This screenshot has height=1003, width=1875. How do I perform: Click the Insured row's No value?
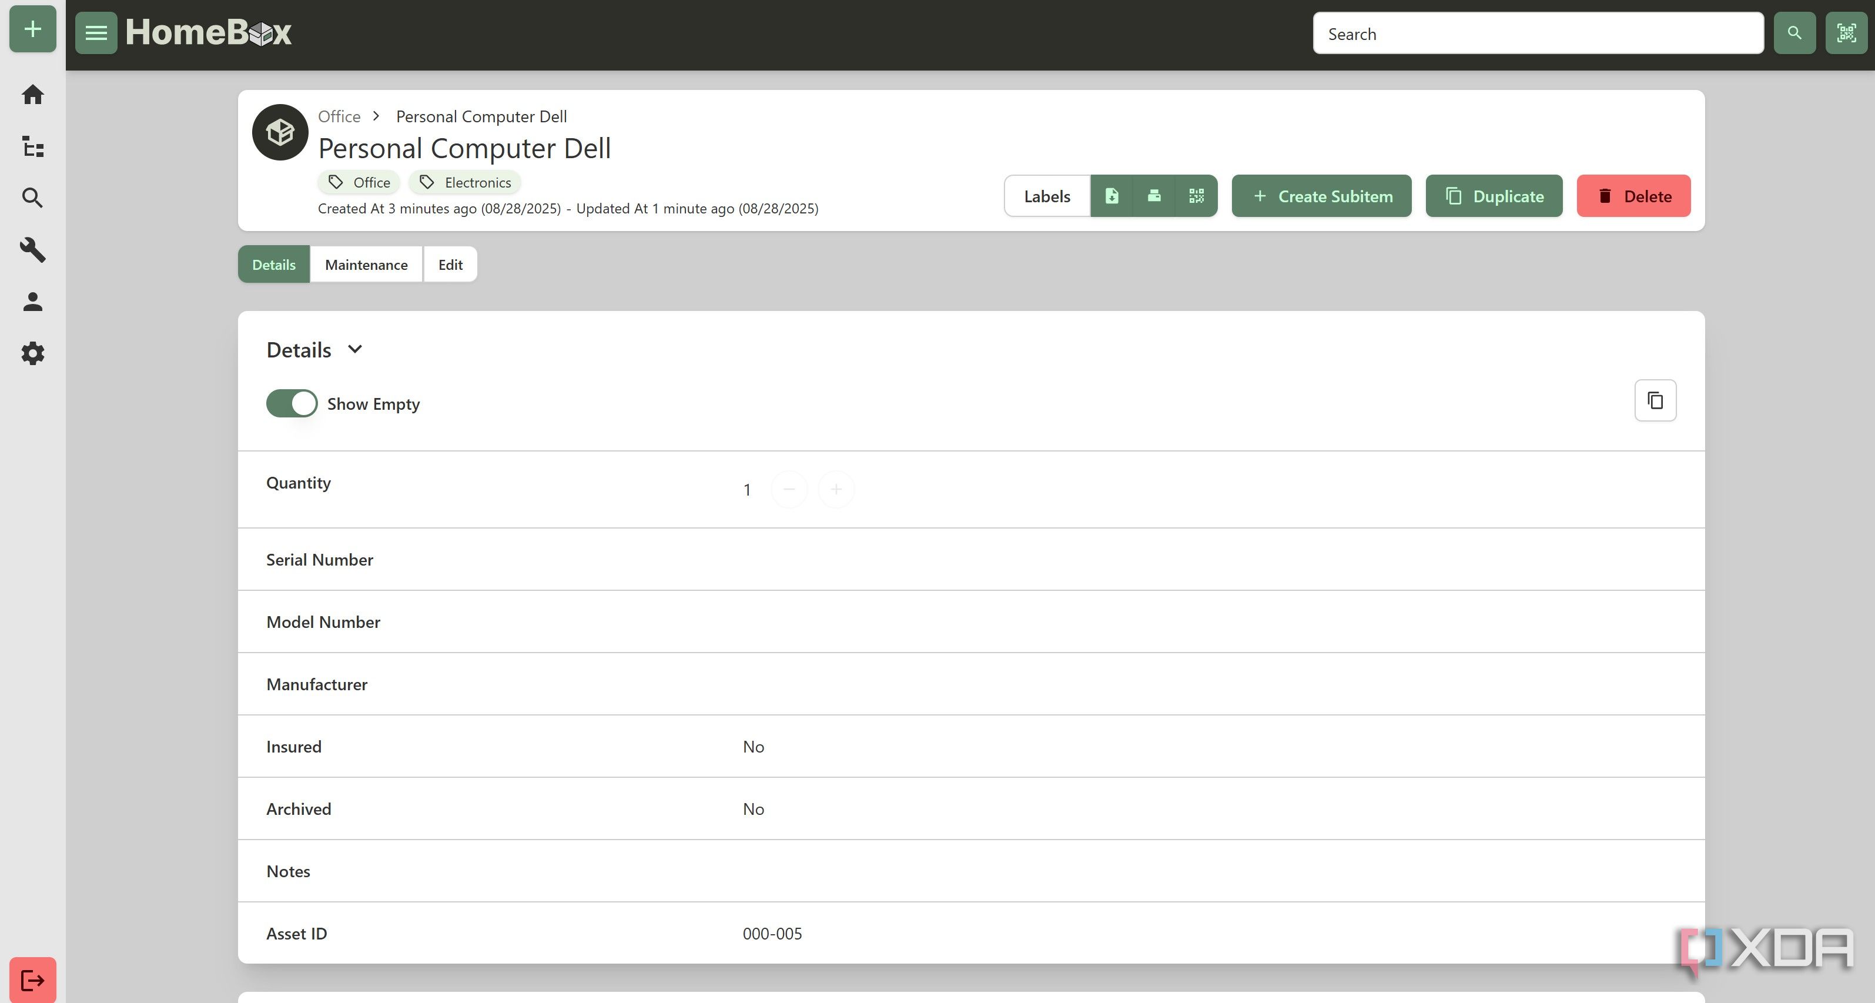click(x=754, y=747)
